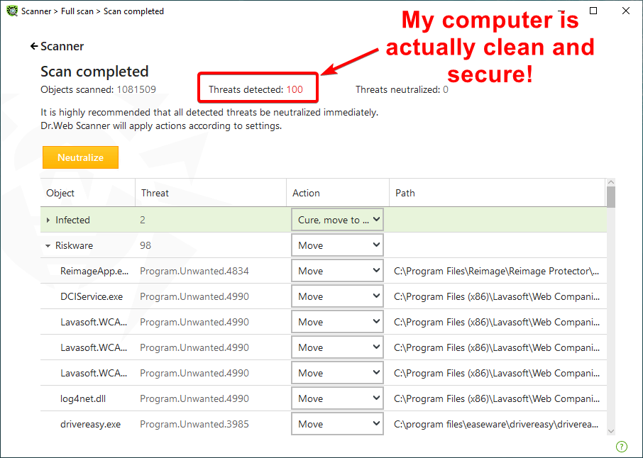Click threat name Program.Unwanted.4834
This screenshot has height=458, width=643.
194,272
